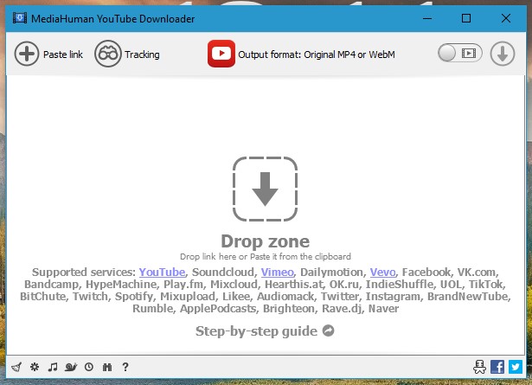Open Tracking via the binoculars icon
532x385 pixels.
(x=107, y=54)
